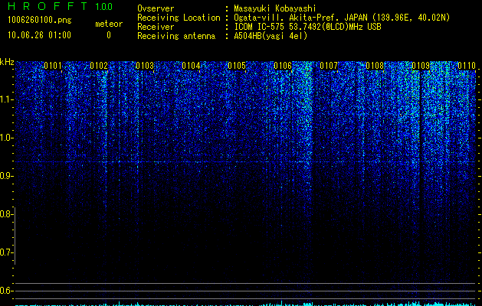Click the kHz axis unit label
482x306 pixels.
7,62
